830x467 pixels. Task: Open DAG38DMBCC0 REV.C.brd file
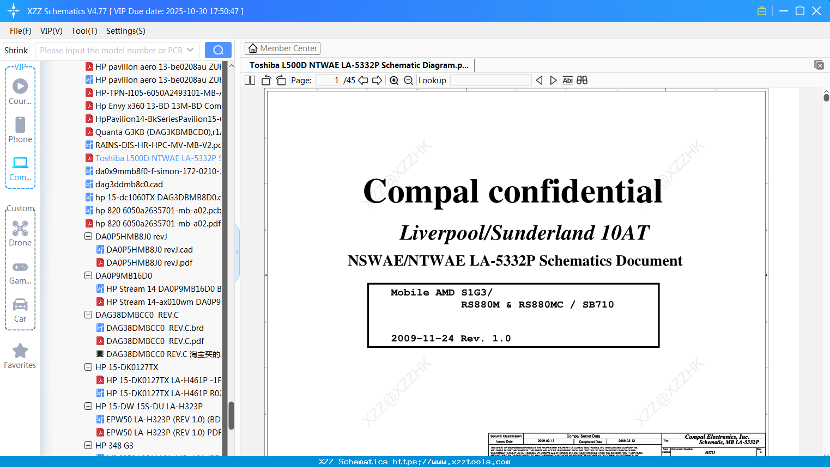[x=150, y=328]
